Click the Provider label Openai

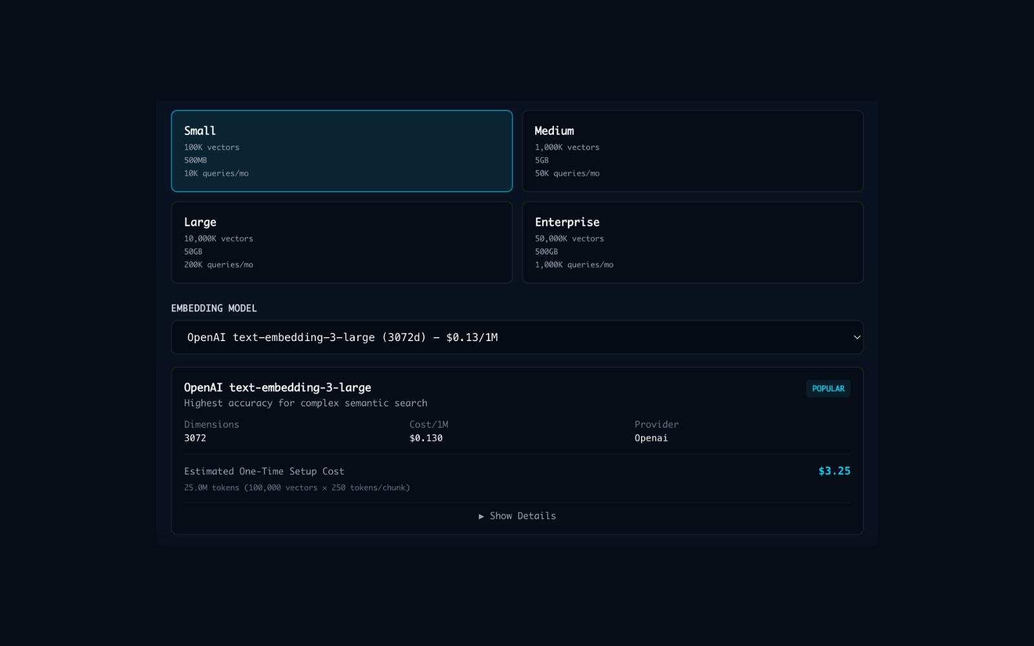pyautogui.click(x=651, y=437)
